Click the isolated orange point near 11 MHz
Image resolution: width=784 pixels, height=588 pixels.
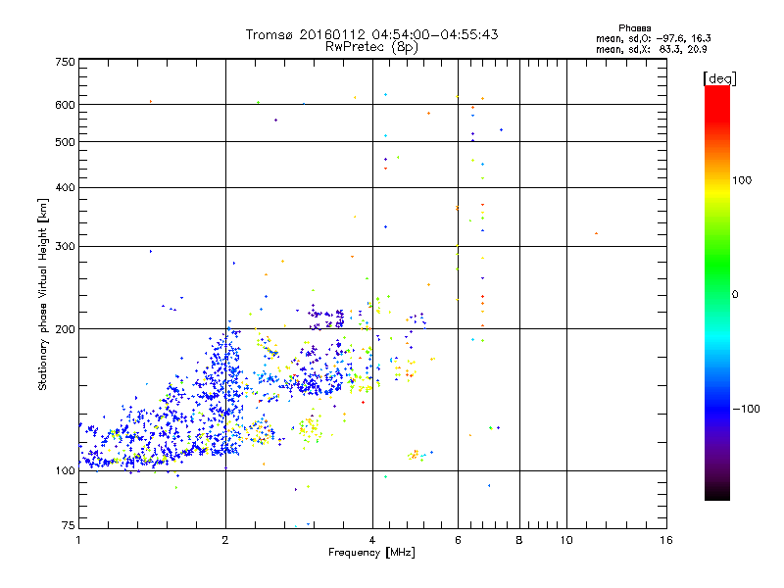596,233
